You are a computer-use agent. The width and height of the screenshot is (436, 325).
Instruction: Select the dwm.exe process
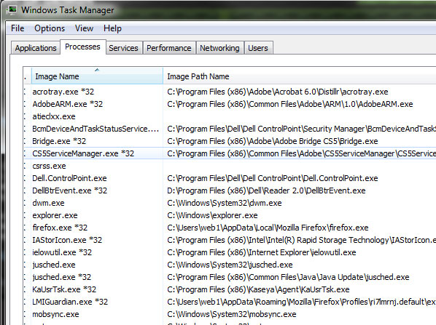48,203
